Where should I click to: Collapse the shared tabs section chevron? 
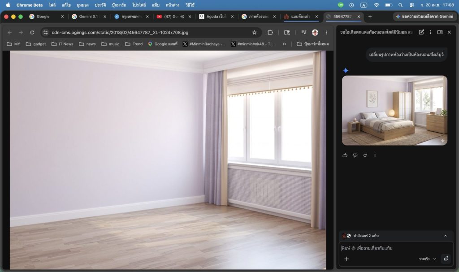click(x=445, y=236)
